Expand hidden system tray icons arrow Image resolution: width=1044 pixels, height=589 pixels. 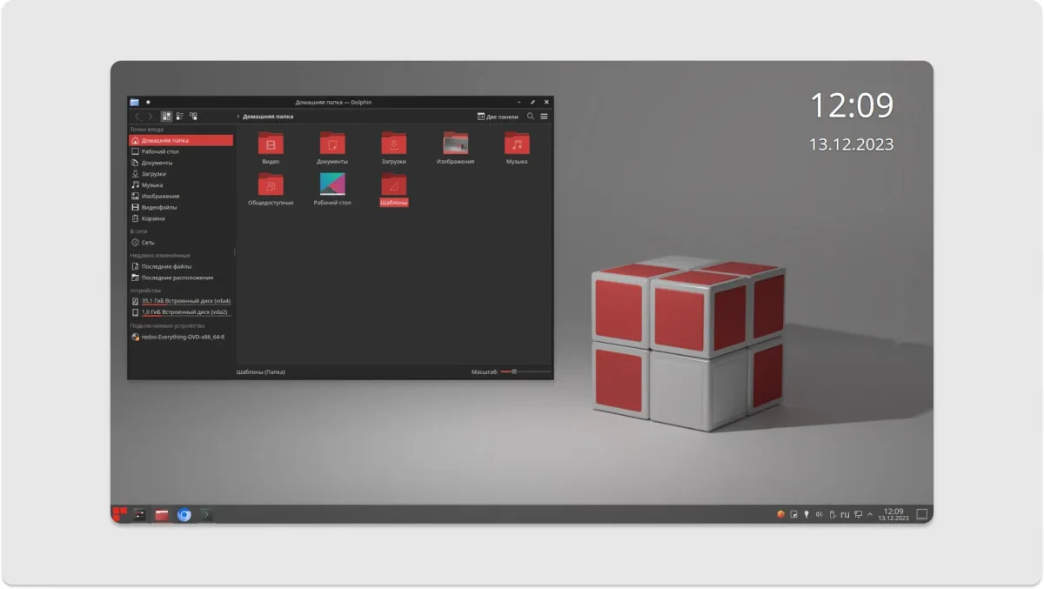pos(870,514)
